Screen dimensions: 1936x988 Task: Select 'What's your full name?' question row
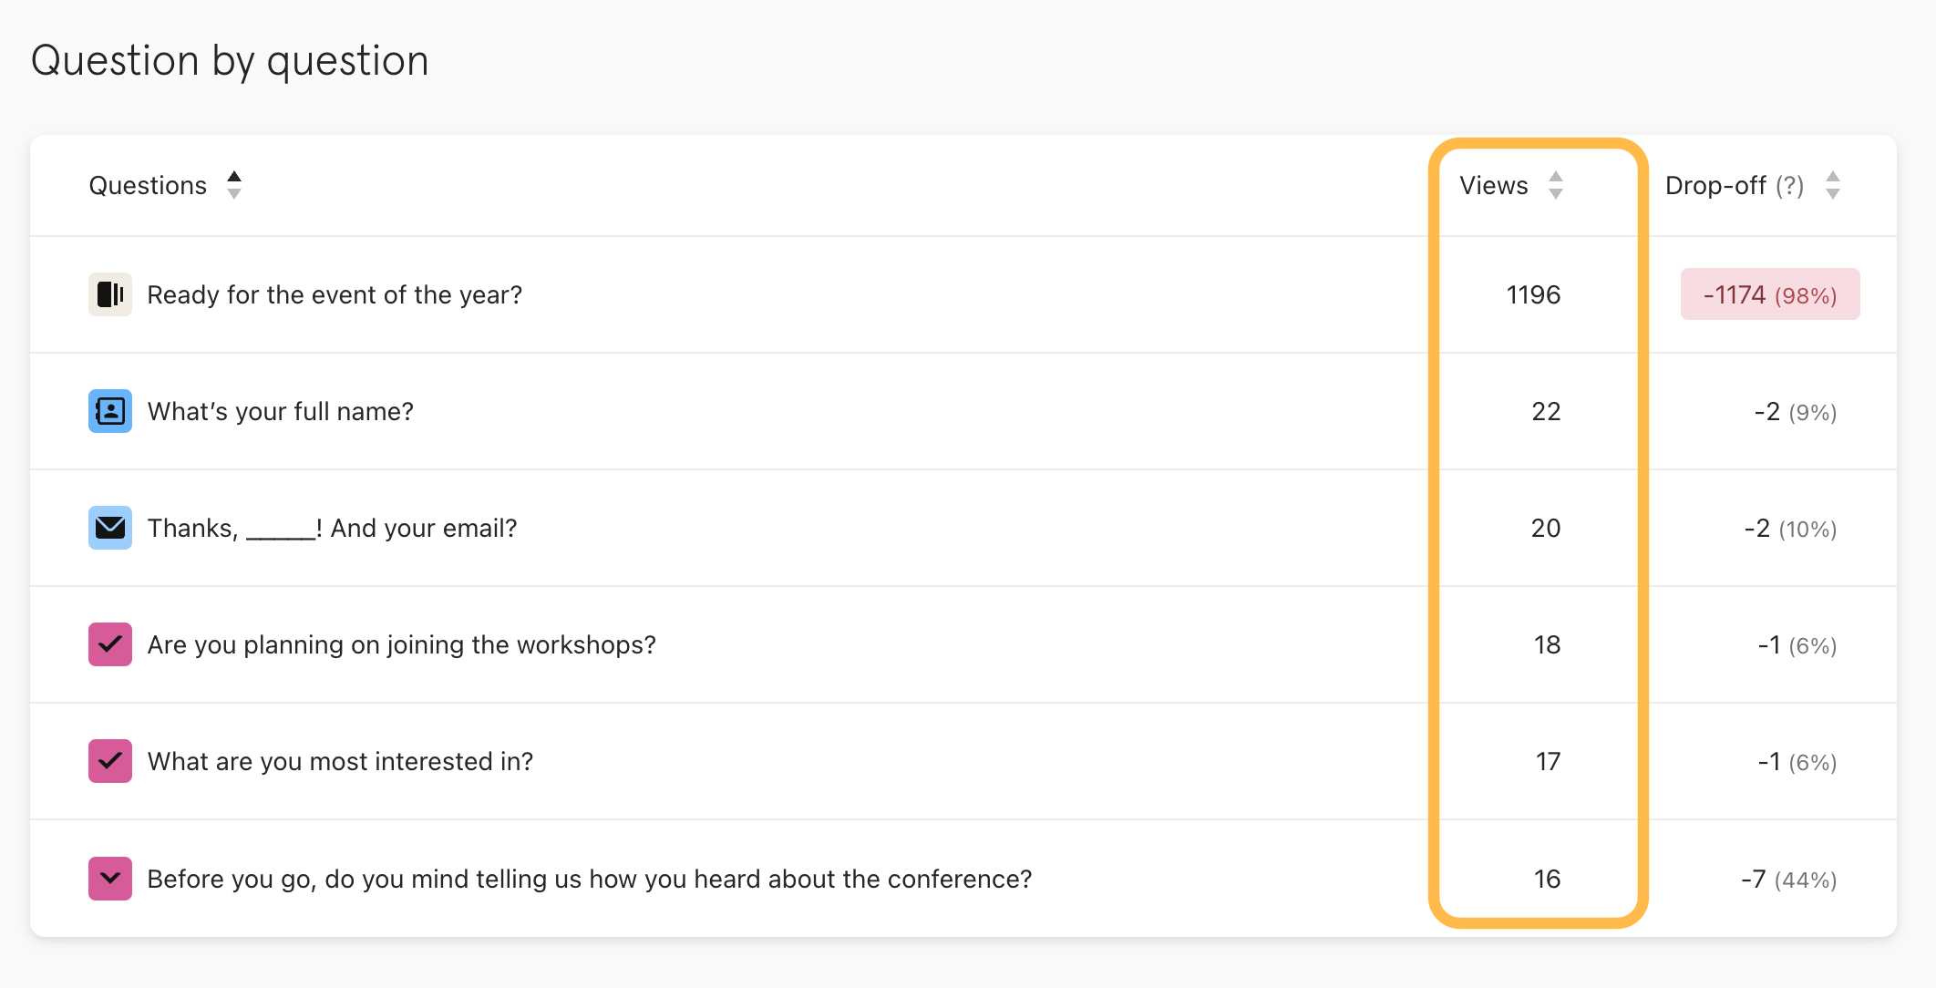pos(281,412)
